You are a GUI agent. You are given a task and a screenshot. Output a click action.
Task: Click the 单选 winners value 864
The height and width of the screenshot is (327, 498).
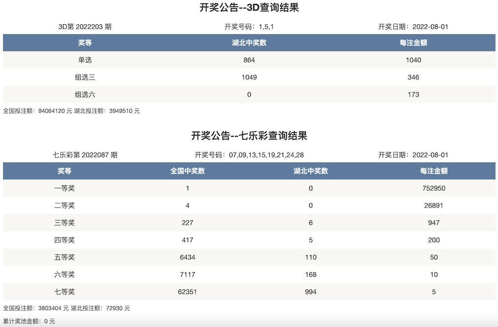pyautogui.click(x=249, y=60)
